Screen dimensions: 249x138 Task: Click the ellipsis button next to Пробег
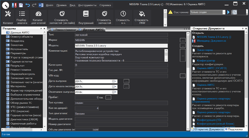pos(108,97)
